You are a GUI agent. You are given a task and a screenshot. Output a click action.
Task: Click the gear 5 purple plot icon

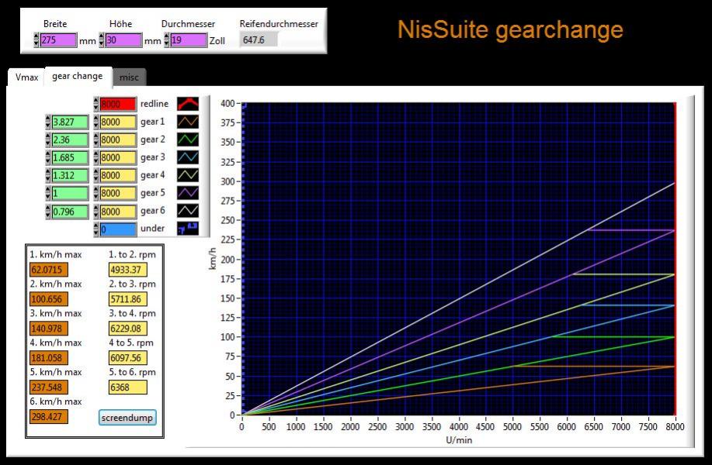(188, 193)
